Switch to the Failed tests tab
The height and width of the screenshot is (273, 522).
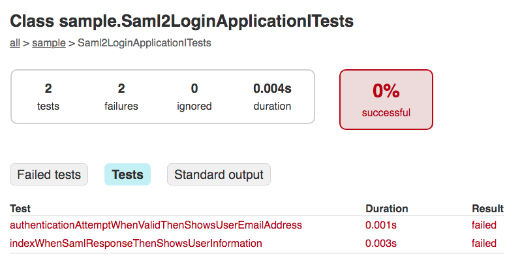point(49,175)
